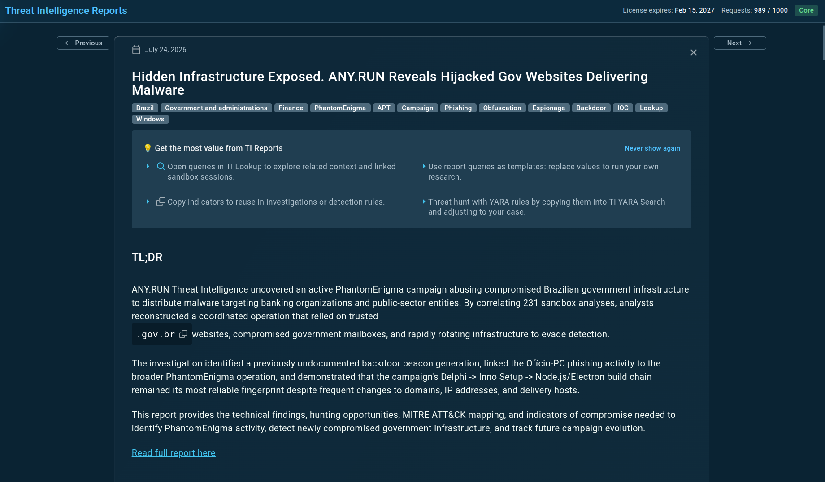Select the Government and administrations tag
Viewport: 825px width, 482px height.
coord(216,108)
